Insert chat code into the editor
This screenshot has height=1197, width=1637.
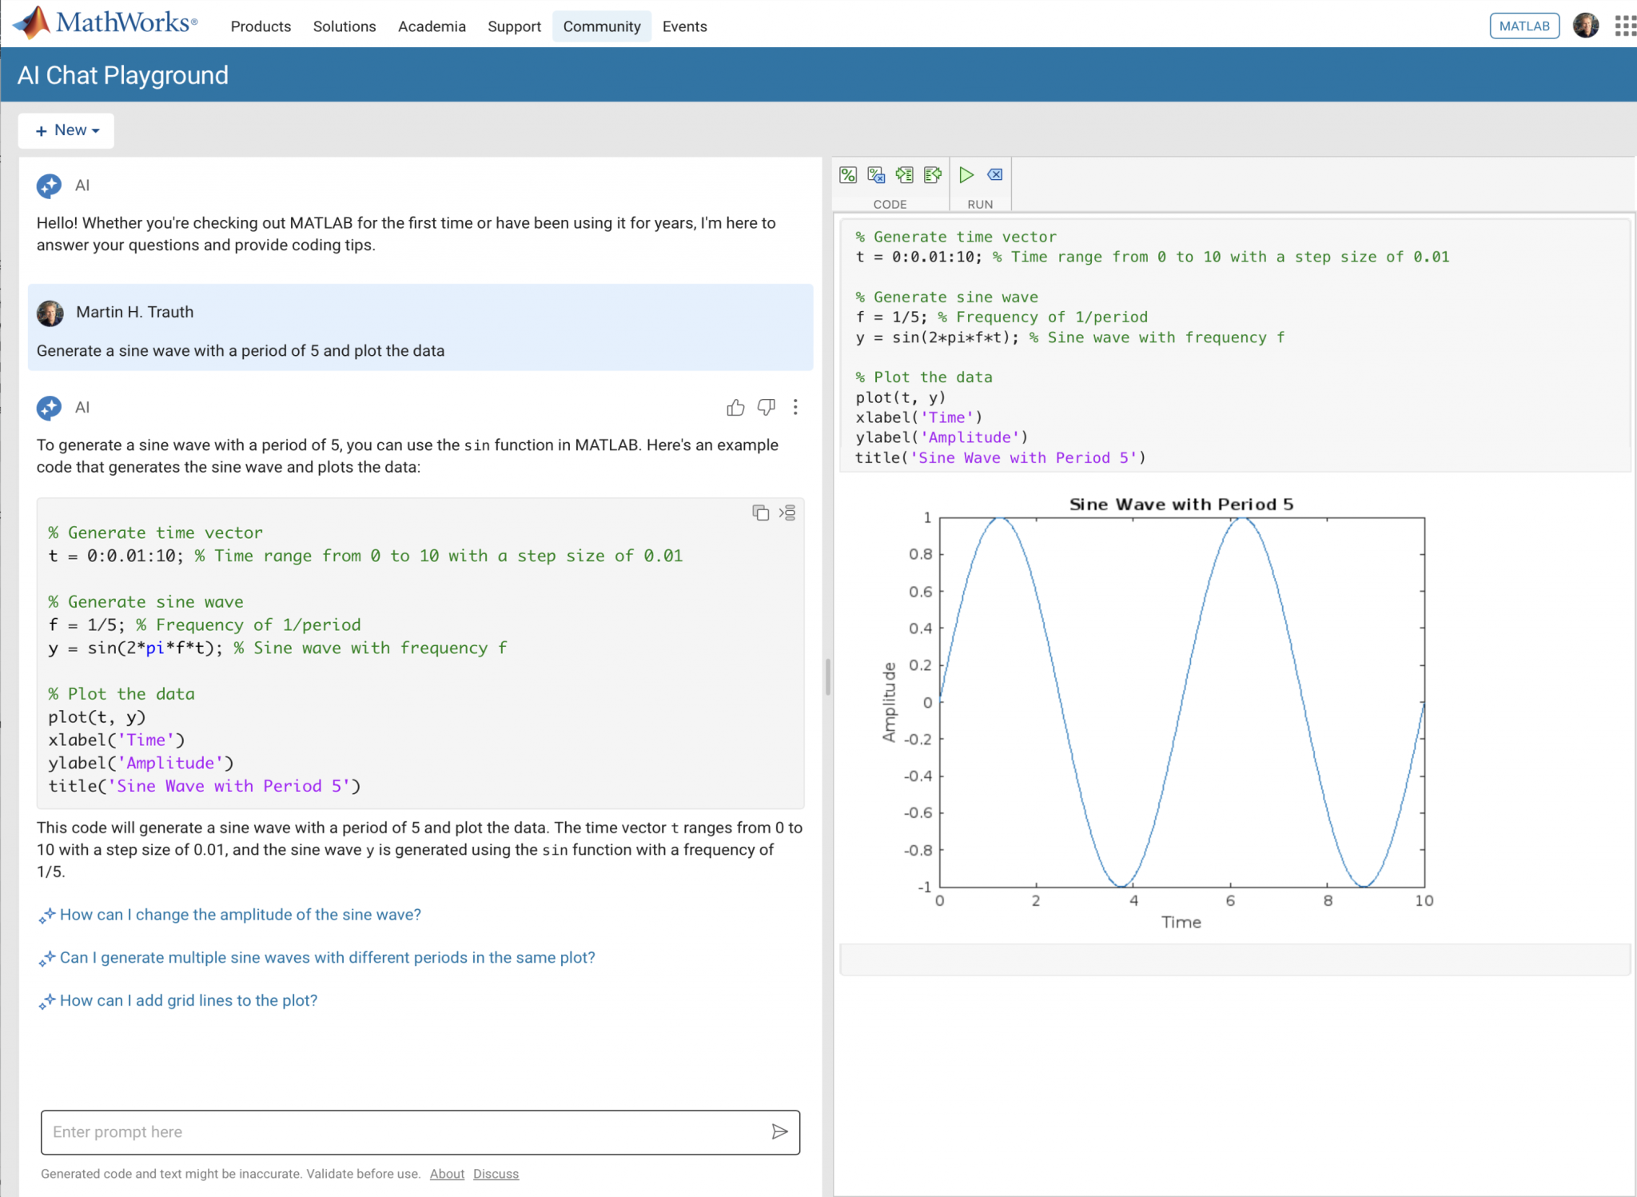(787, 513)
